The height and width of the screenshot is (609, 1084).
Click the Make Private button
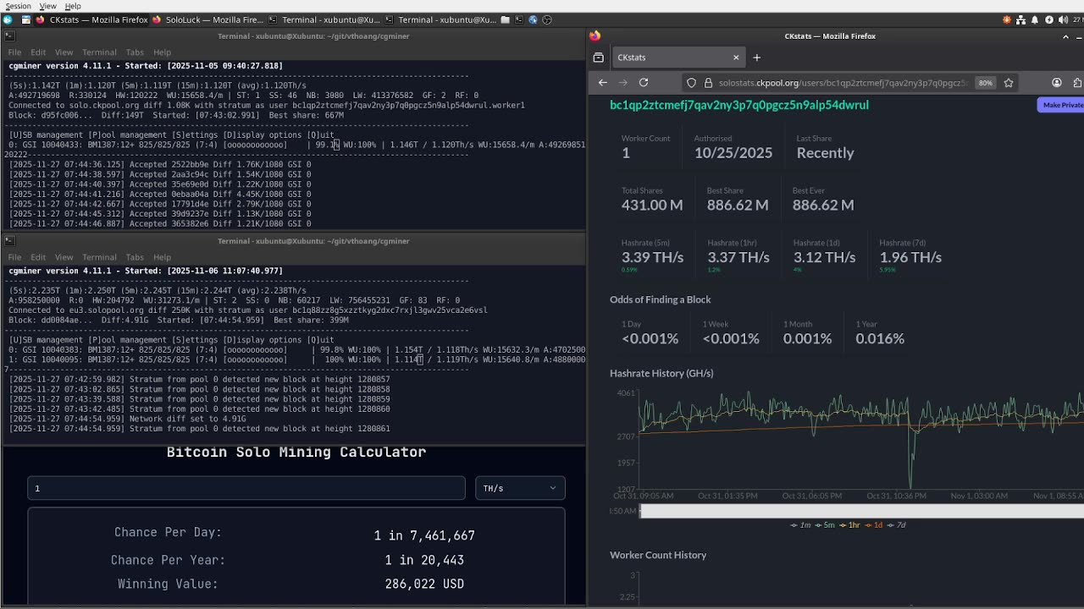pos(1061,105)
